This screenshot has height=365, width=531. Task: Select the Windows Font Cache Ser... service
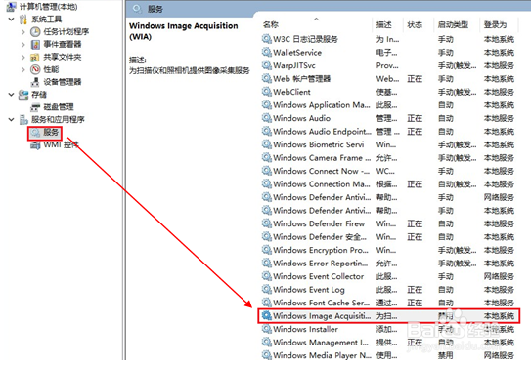(x=321, y=303)
